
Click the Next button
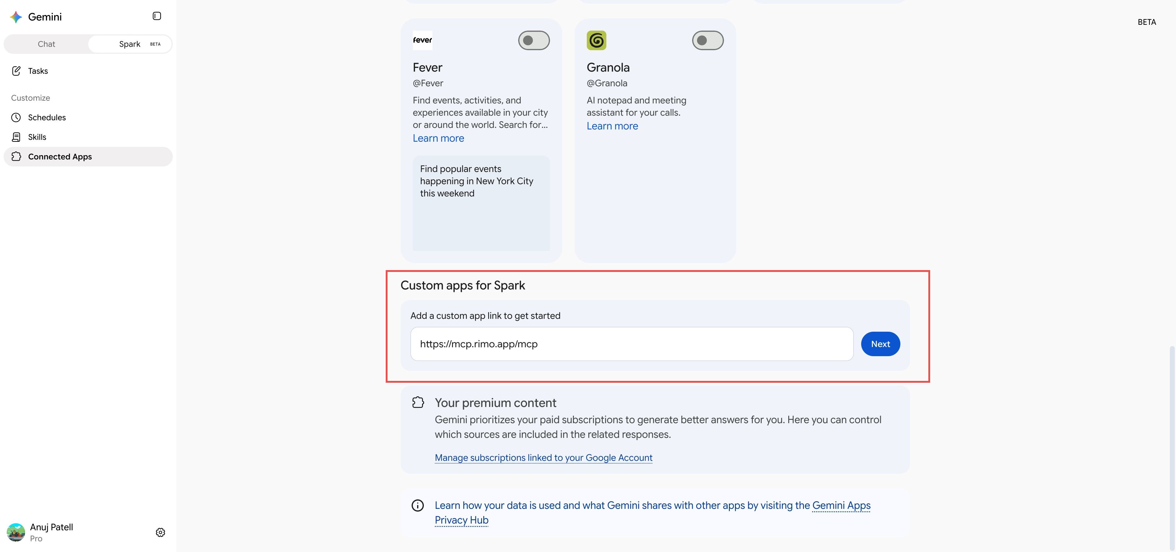click(x=880, y=344)
